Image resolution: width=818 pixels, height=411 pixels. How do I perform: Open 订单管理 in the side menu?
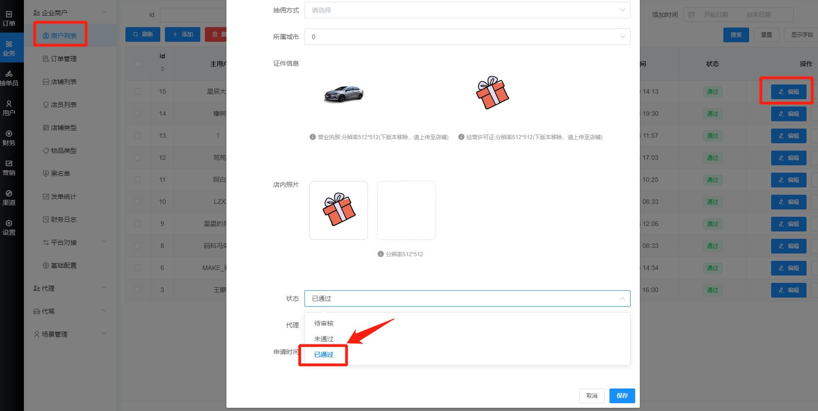coord(63,59)
